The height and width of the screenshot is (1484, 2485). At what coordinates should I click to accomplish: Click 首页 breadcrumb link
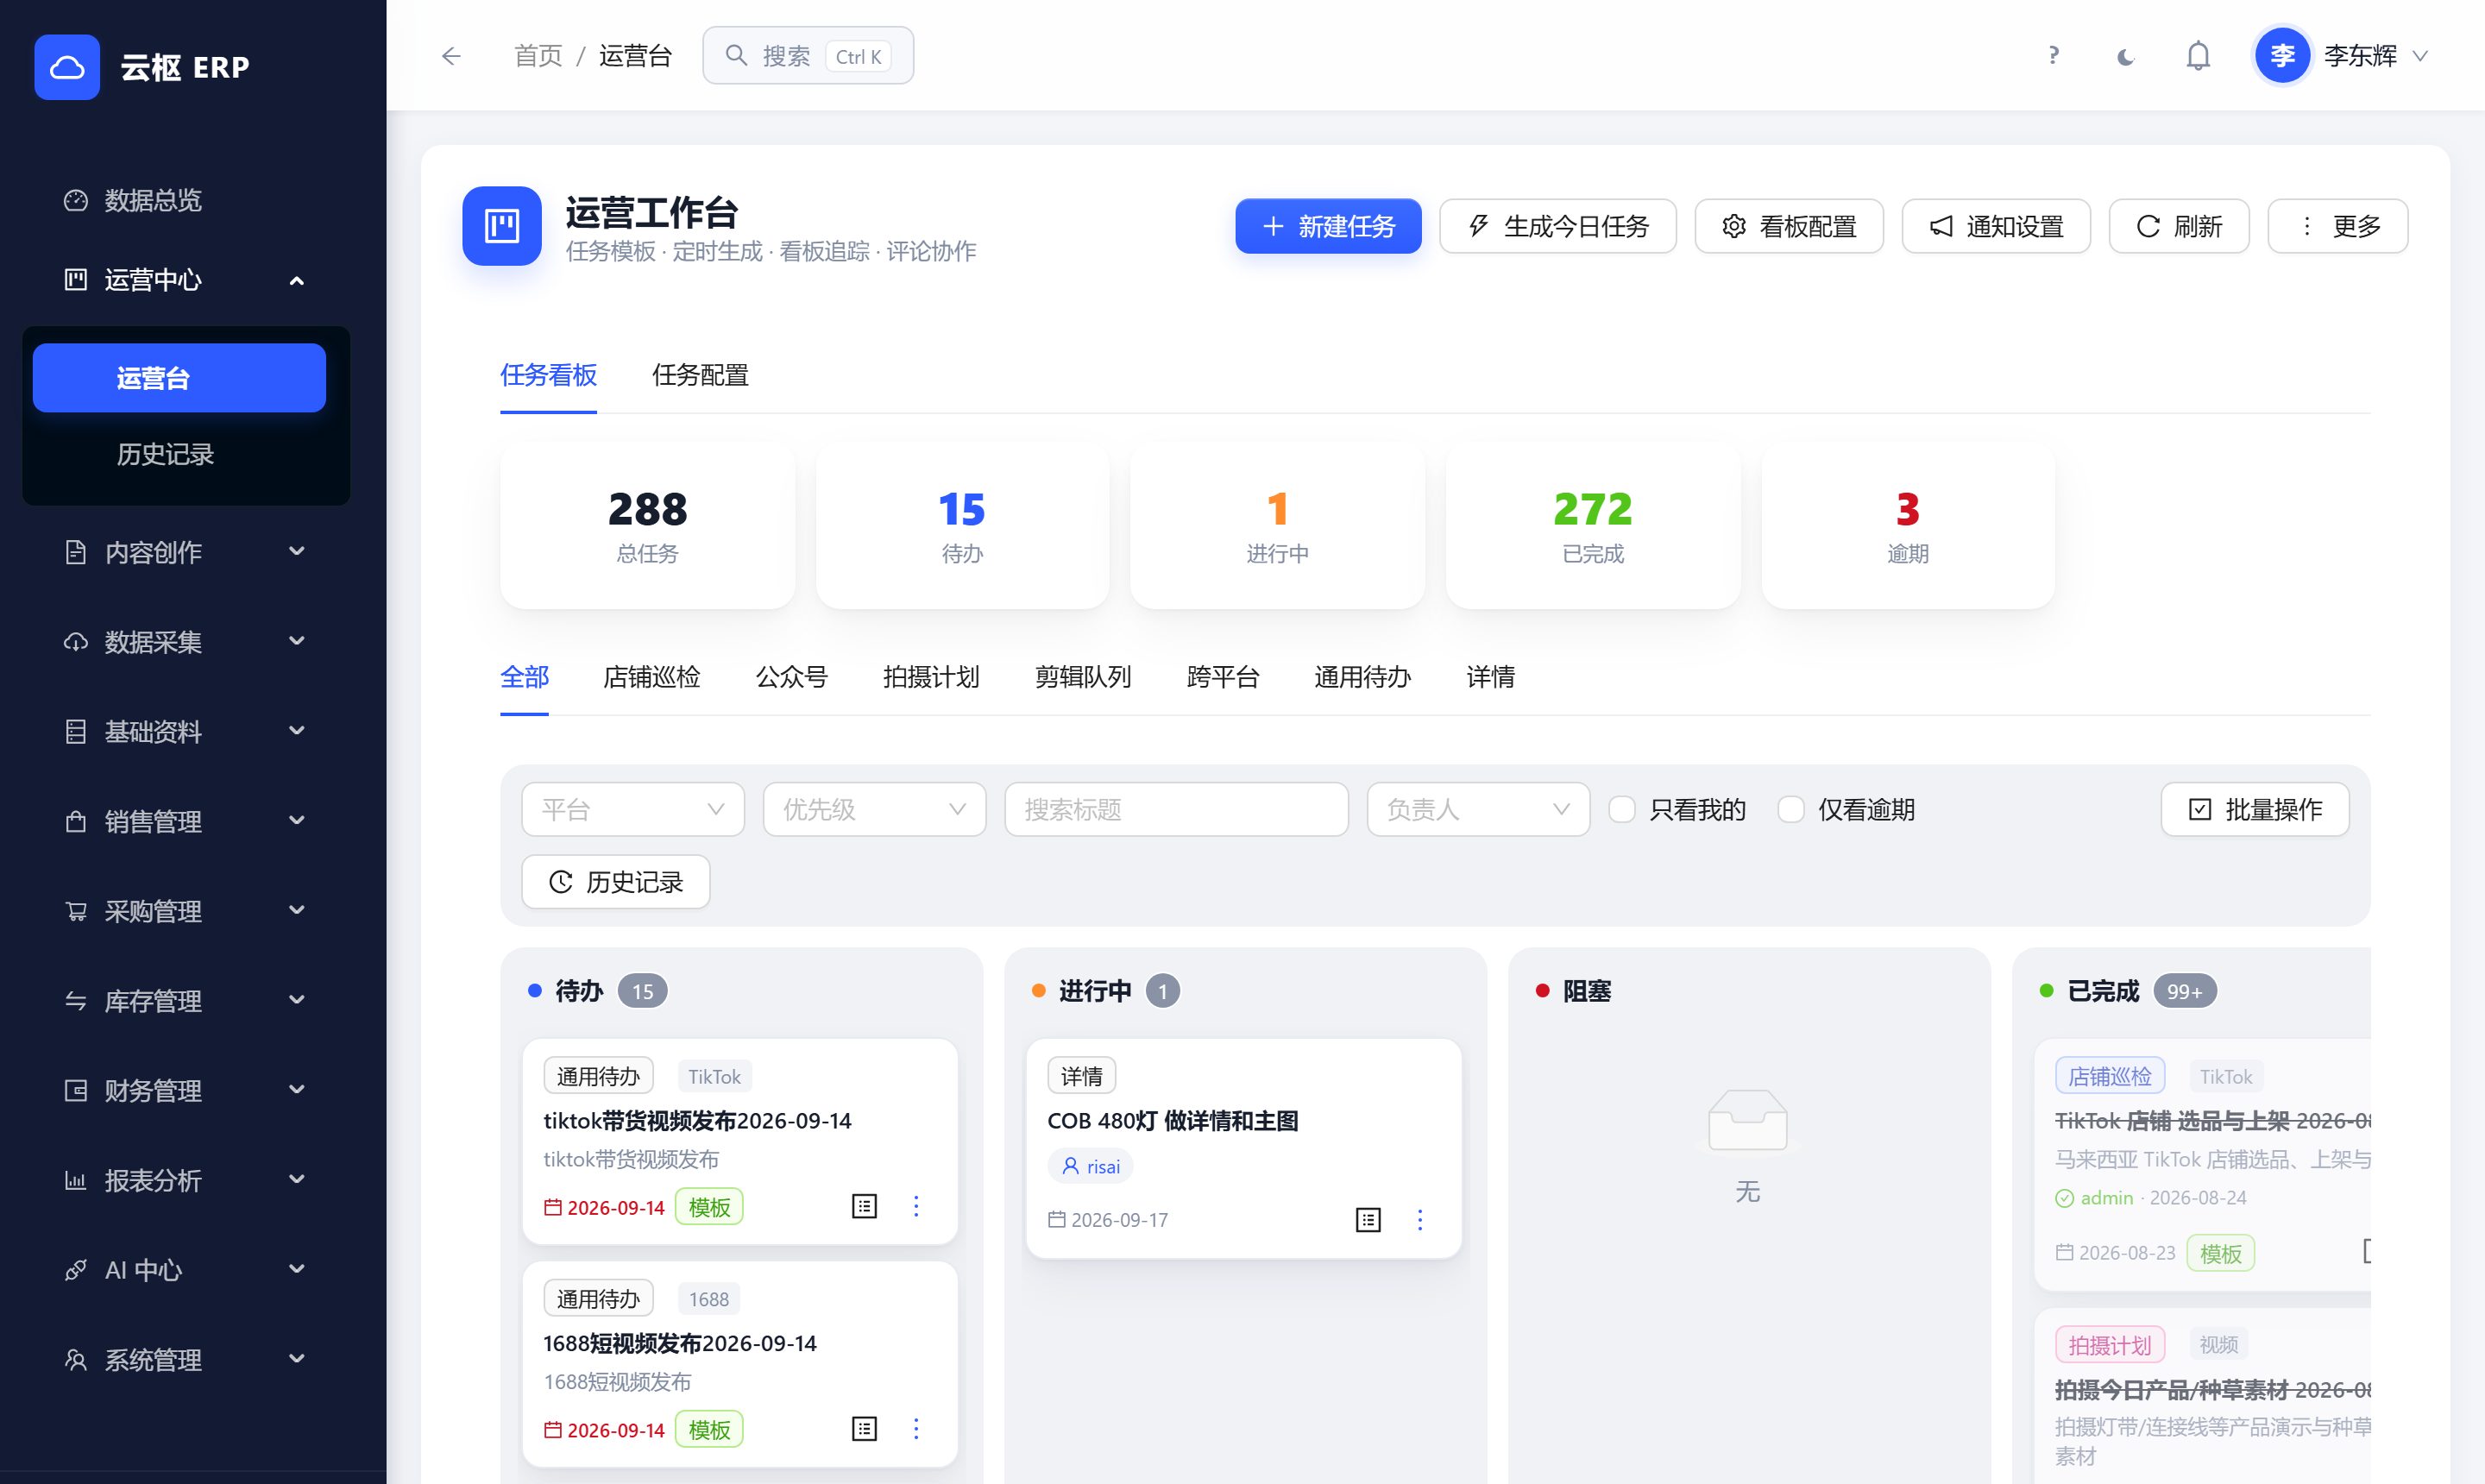coord(538,56)
